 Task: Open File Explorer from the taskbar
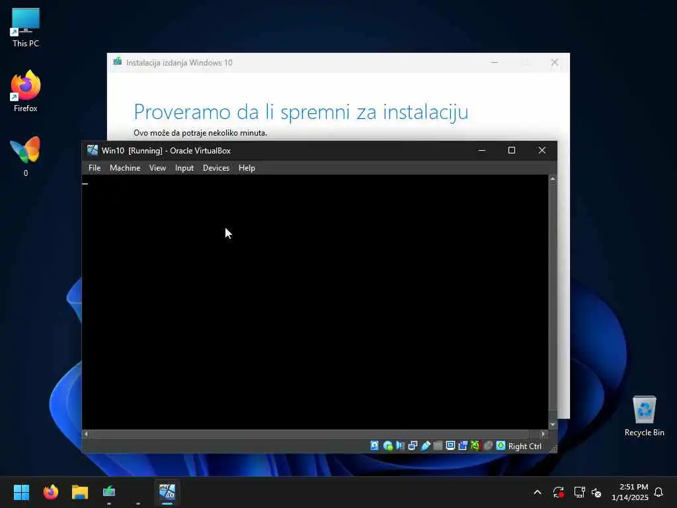pos(80,492)
